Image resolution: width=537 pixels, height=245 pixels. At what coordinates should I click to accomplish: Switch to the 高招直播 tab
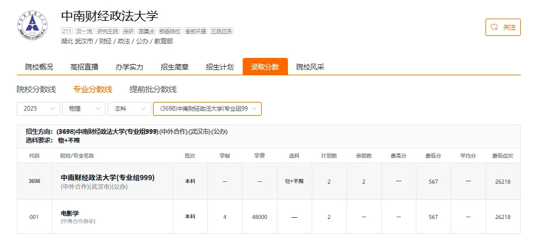[x=84, y=67]
